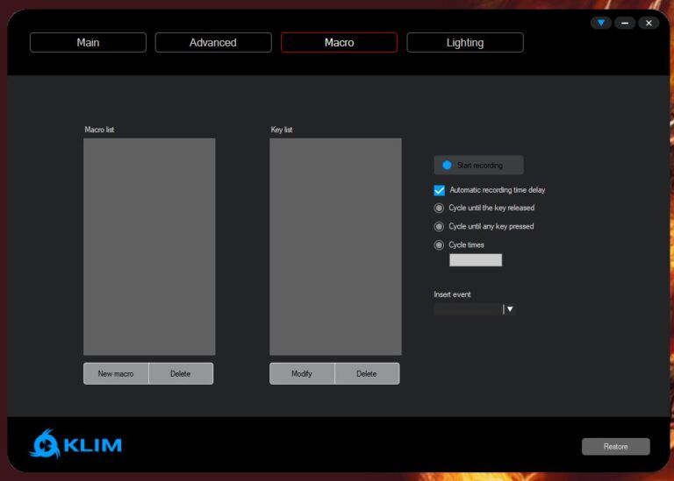Expand the Insert event dropdown arrow
This screenshot has height=481, width=674.
(509, 309)
